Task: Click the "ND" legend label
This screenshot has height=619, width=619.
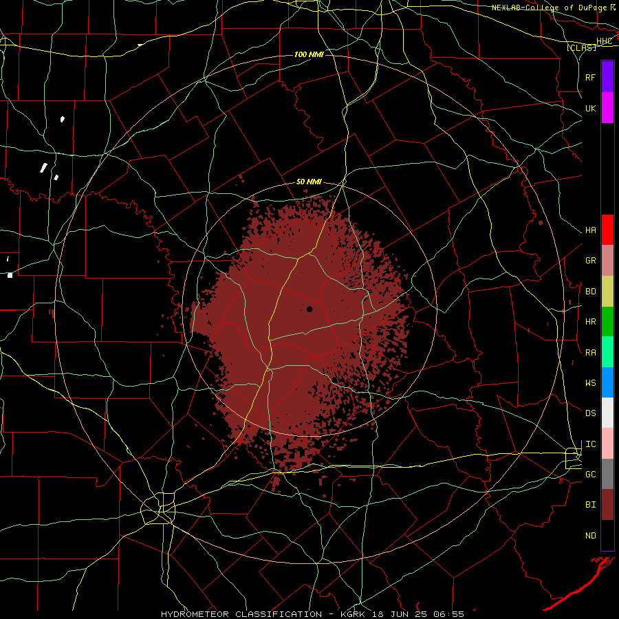Action: [x=590, y=536]
